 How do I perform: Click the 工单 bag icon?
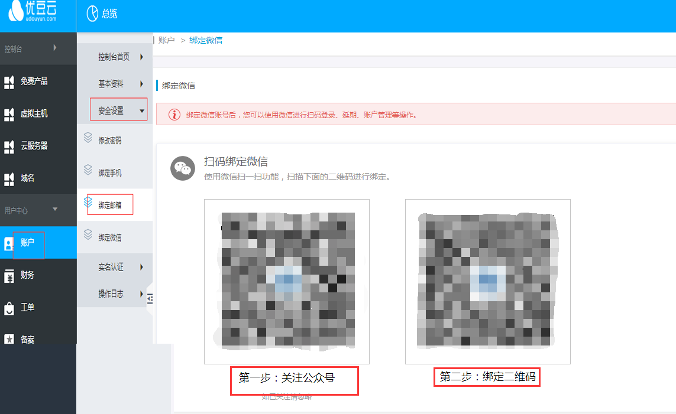point(9,308)
